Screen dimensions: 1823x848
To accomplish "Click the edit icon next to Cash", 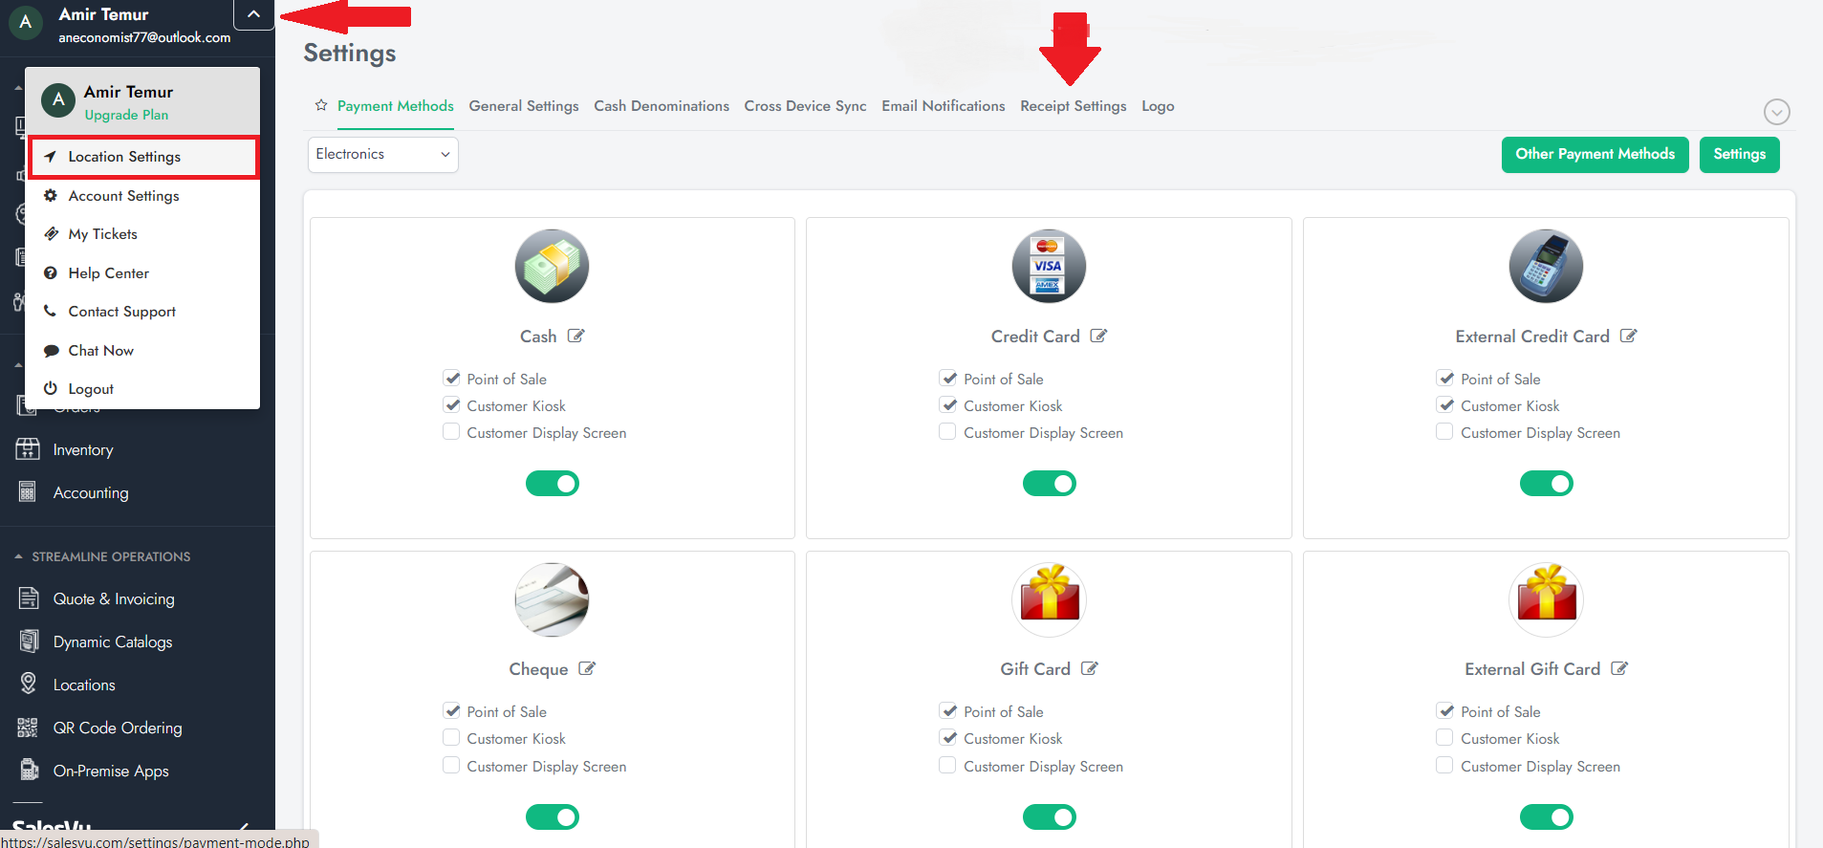I will click(575, 336).
